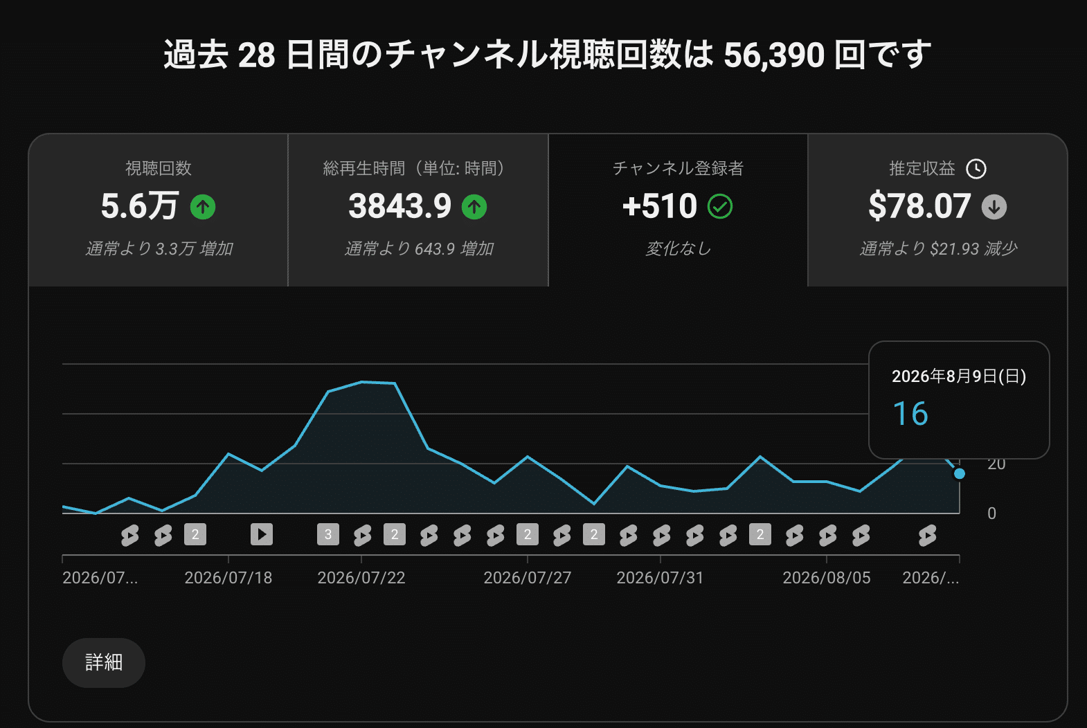The height and width of the screenshot is (728, 1087).
Task: Click truncated 2026/07... first axis label
Action: pos(100,578)
